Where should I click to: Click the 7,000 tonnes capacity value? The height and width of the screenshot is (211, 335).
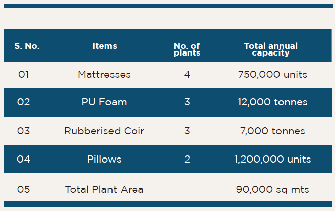click(272, 131)
